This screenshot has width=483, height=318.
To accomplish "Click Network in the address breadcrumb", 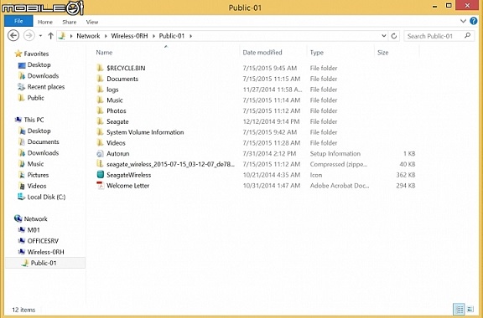I will click(x=88, y=36).
